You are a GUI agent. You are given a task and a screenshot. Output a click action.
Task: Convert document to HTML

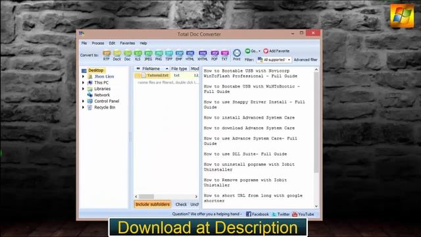(x=189, y=55)
